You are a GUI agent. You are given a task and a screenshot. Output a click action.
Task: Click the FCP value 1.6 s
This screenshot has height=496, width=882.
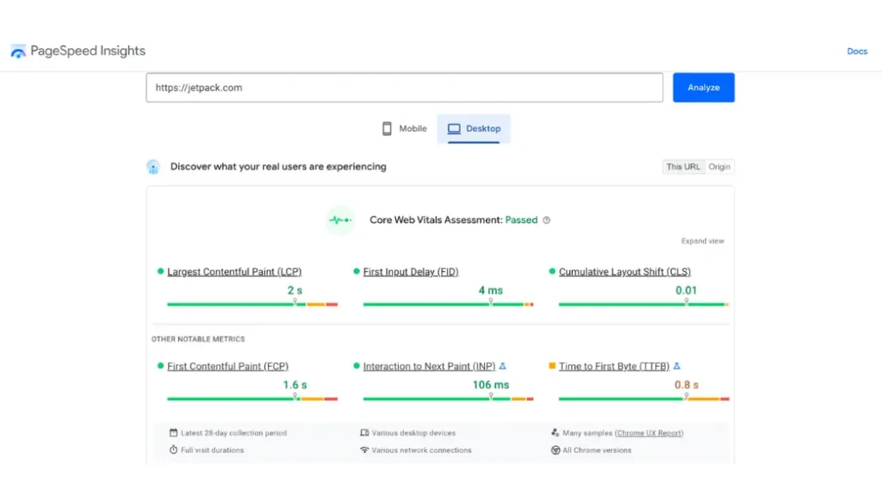tap(295, 385)
